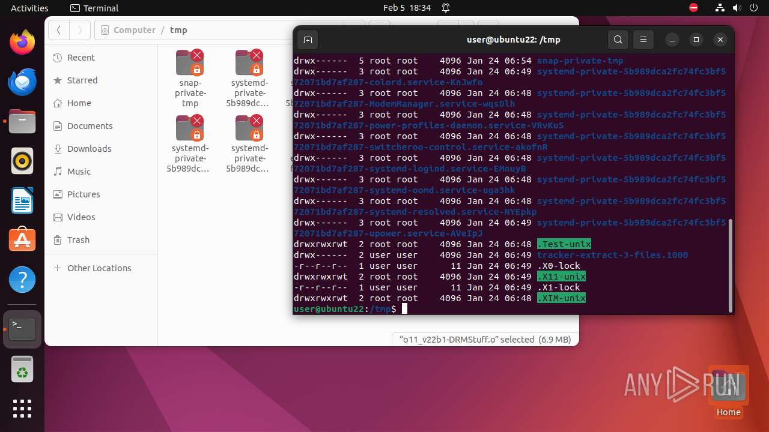Click the .XIM-unix entry in terminal
The width and height of the screenshot is (769, 432).
[x=561, y=298]
